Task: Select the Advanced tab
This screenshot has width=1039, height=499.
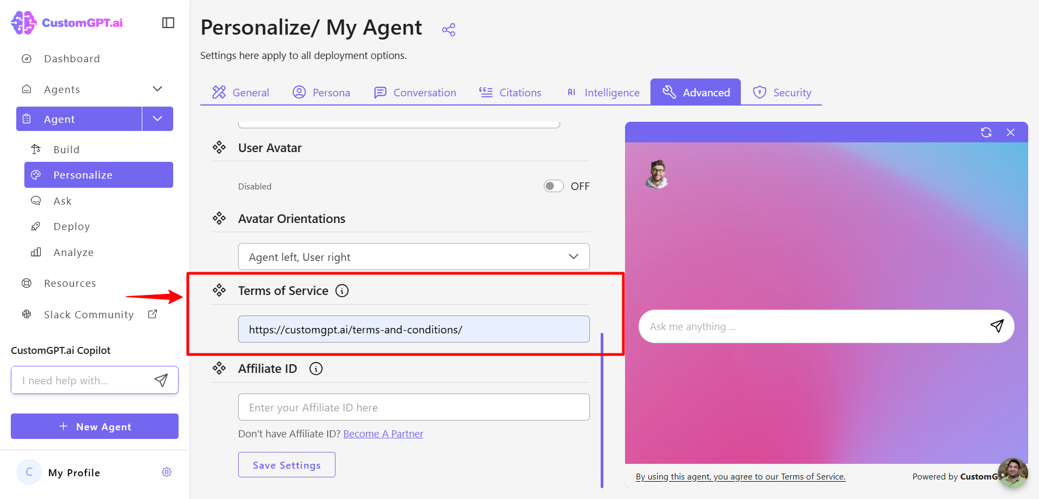Action: point(695,92)
